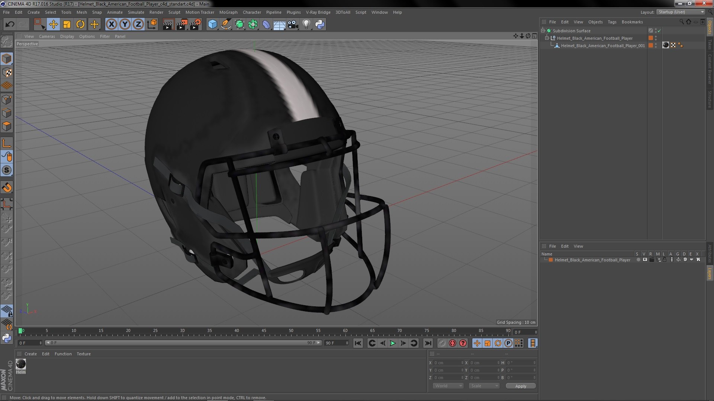Open Edit Render Settings icon
Viewport: 714px width, 401px height.
click(195, 25)
